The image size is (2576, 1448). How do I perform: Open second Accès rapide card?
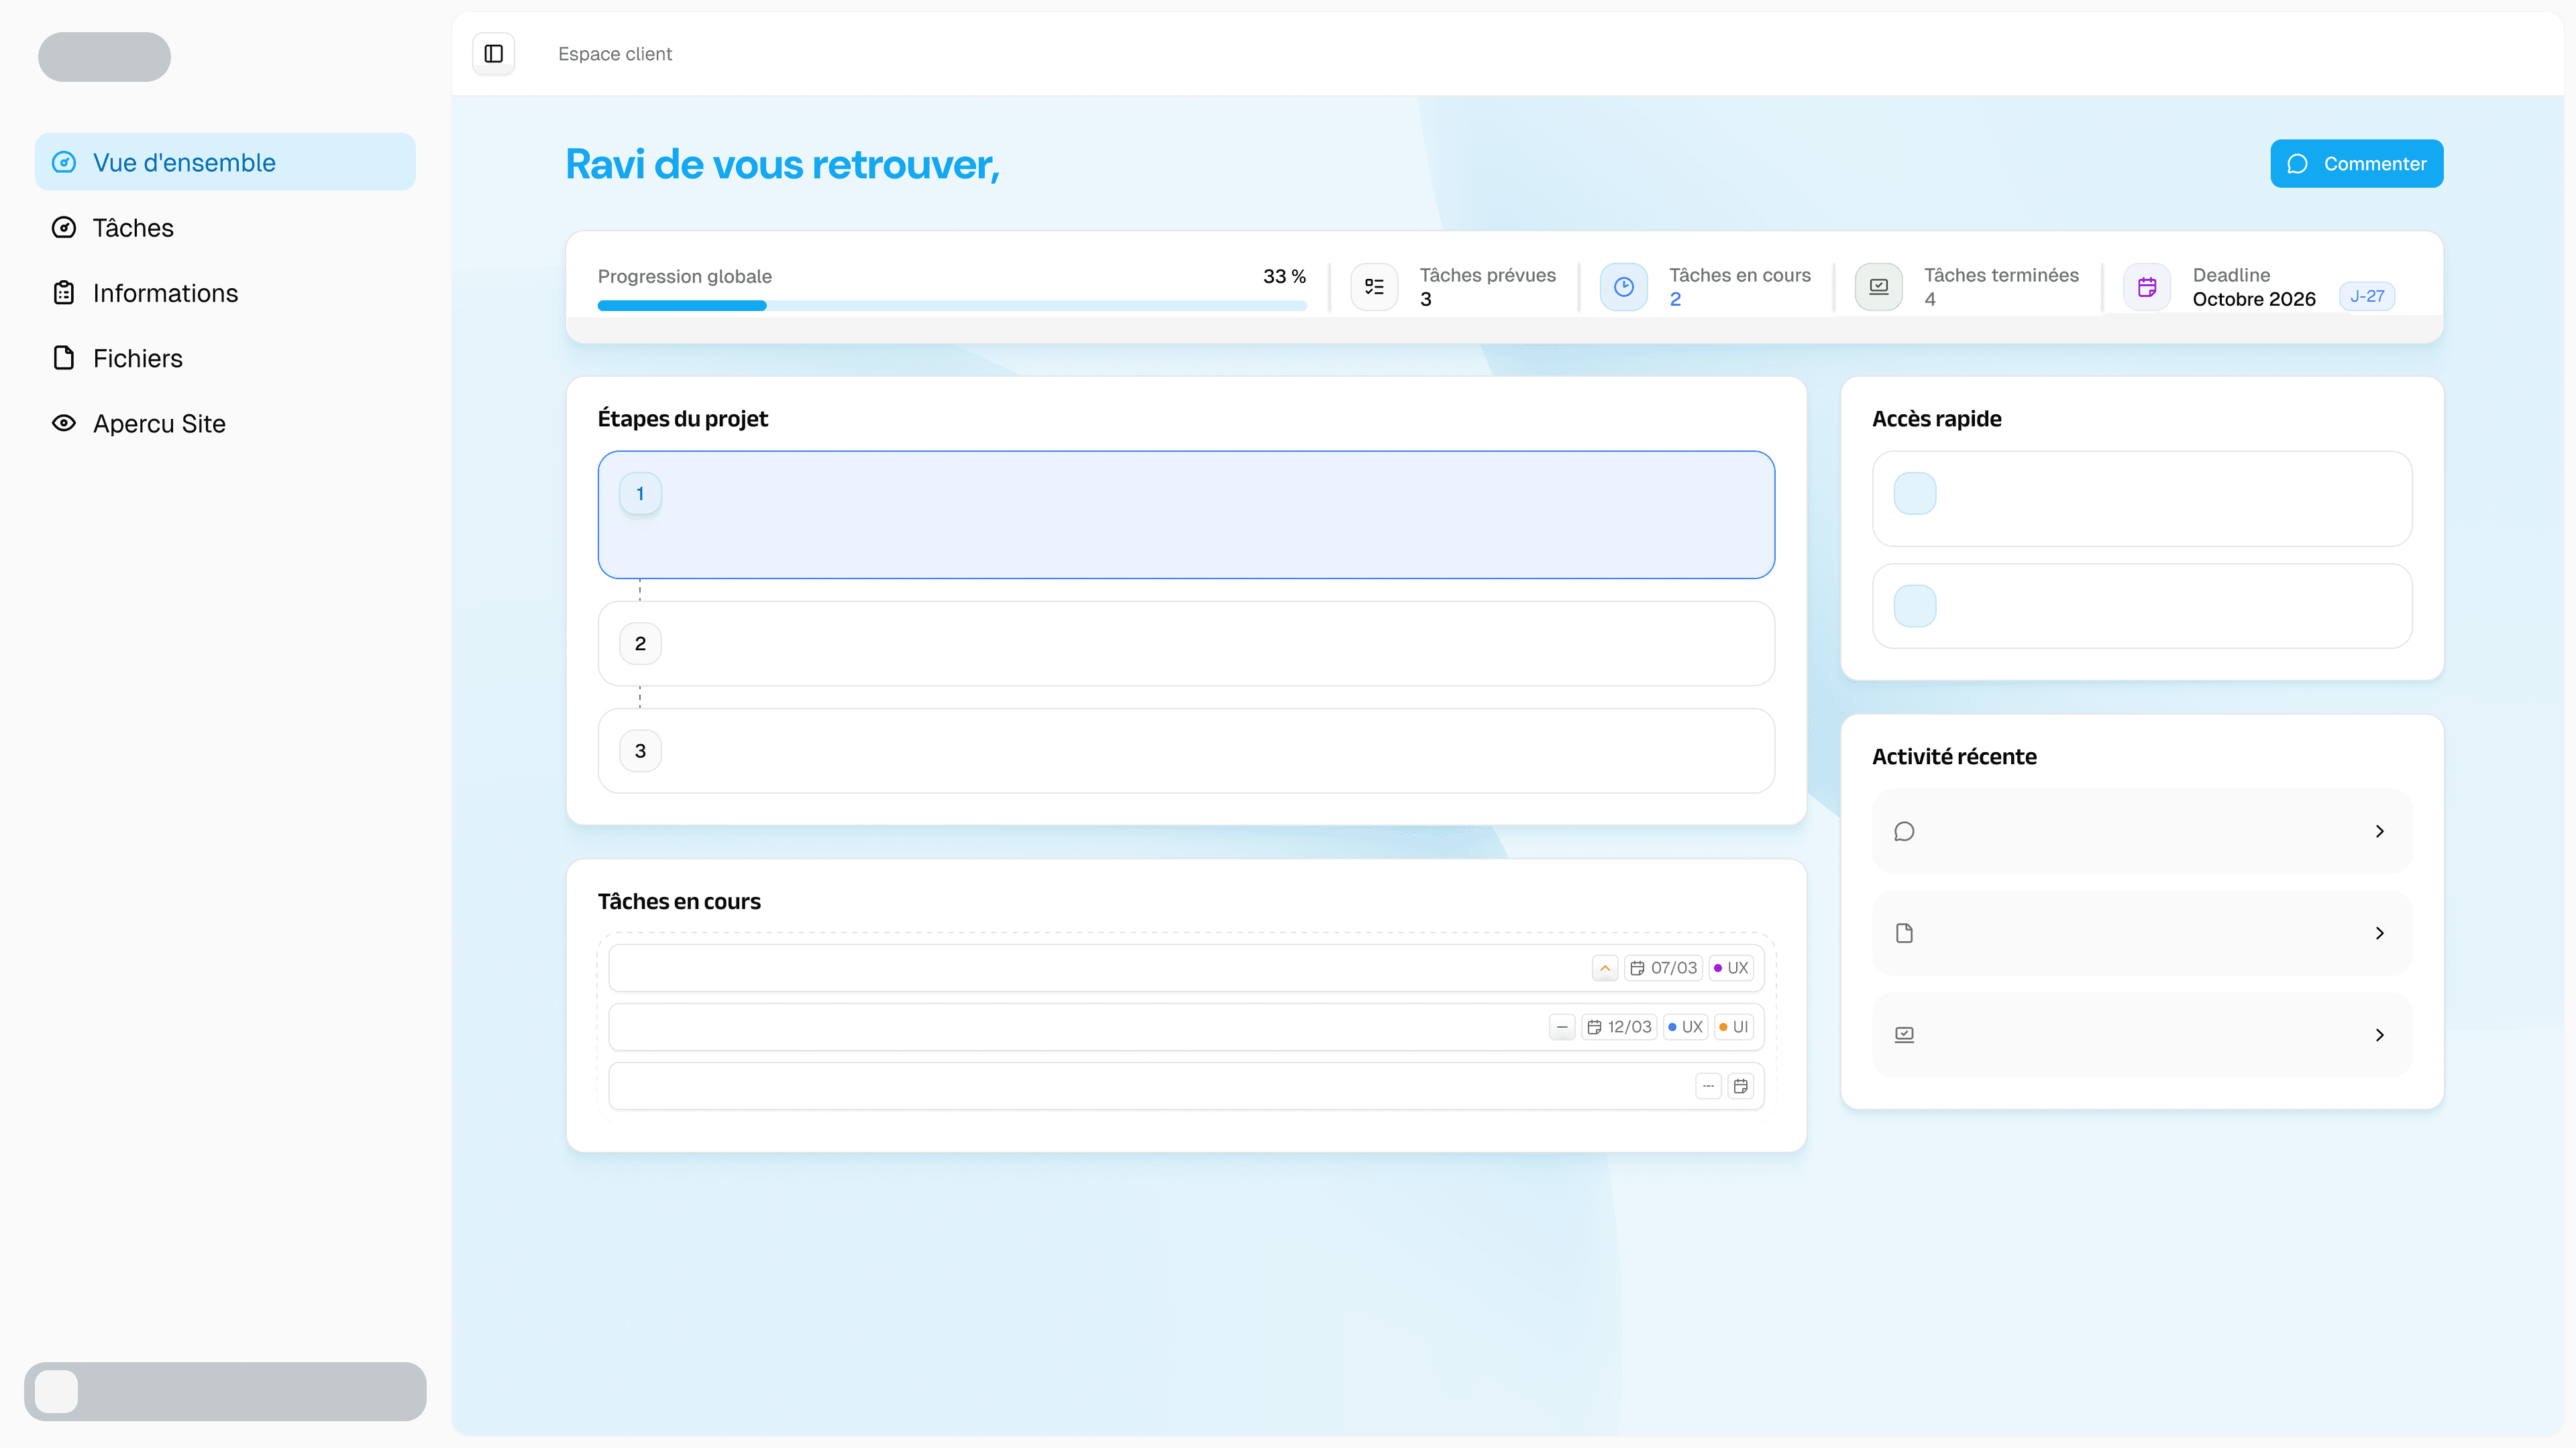pos(2142,605)
